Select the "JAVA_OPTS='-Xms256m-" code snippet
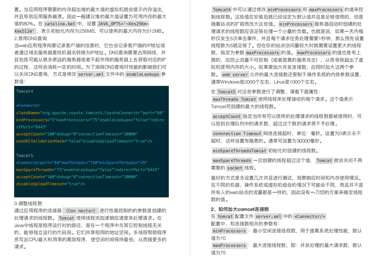The image size is (372, 256). [x=123, y=24]
